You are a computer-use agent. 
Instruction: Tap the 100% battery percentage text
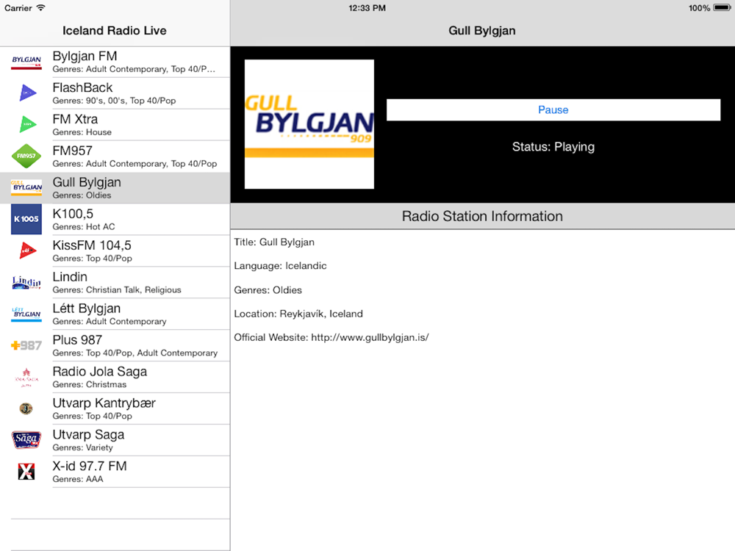(699, 8)
